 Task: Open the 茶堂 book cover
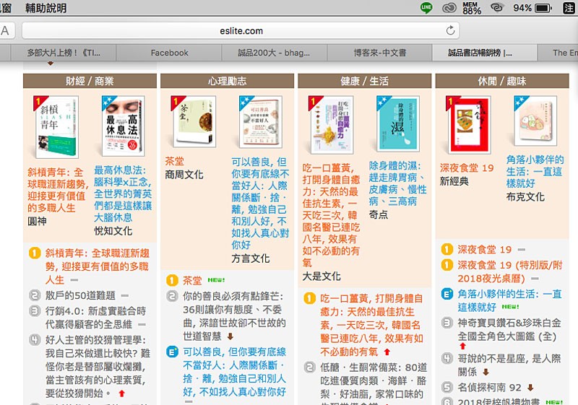(194, 121)
